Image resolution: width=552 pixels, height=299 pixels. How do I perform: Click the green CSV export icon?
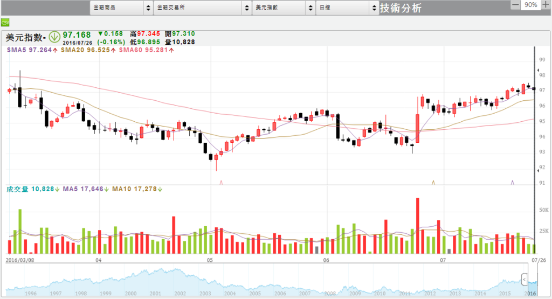pyautogui.click(x=5, y=23)
